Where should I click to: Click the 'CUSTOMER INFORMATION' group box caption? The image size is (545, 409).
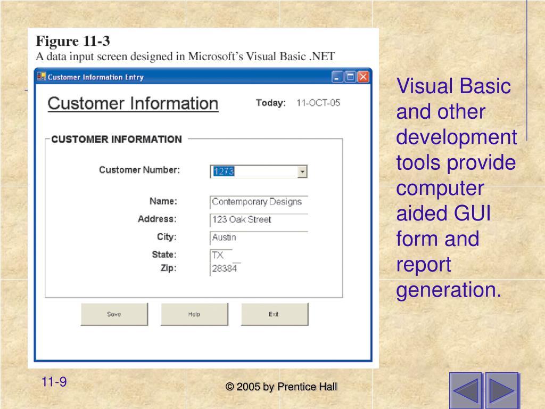[117, 140]
